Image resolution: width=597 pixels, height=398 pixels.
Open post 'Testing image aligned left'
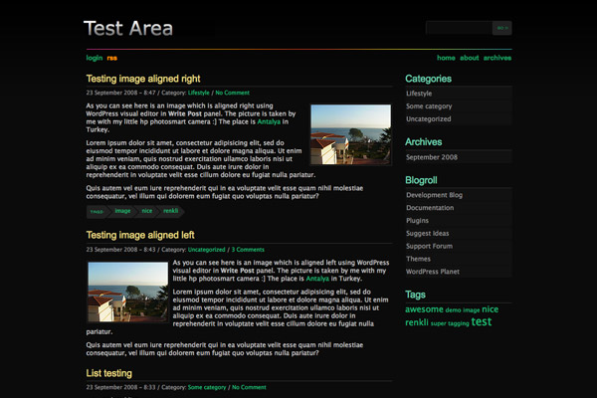140,235
